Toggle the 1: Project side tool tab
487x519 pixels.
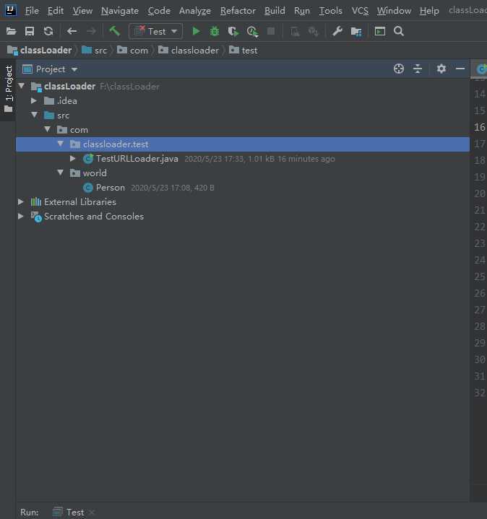[8, 90]
